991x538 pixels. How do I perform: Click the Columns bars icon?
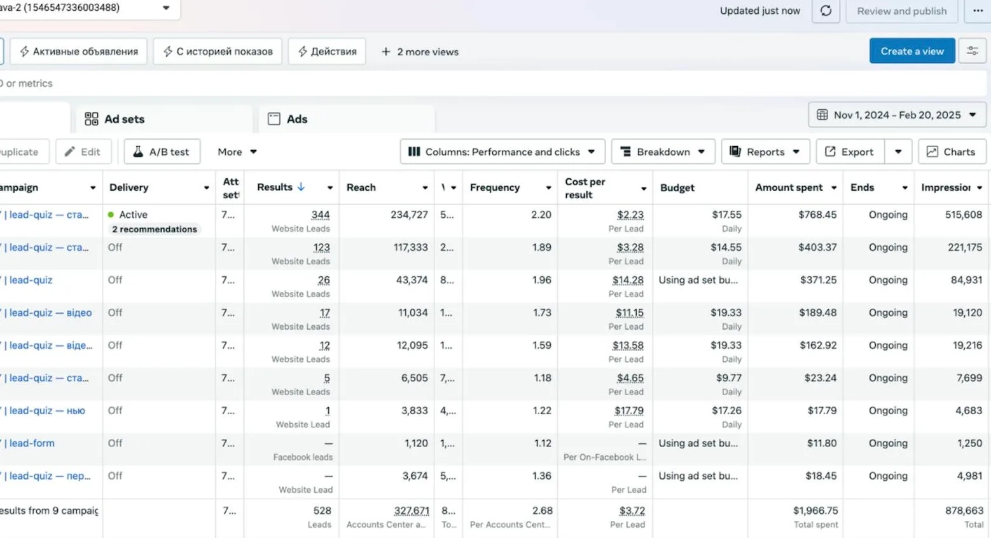414,152
